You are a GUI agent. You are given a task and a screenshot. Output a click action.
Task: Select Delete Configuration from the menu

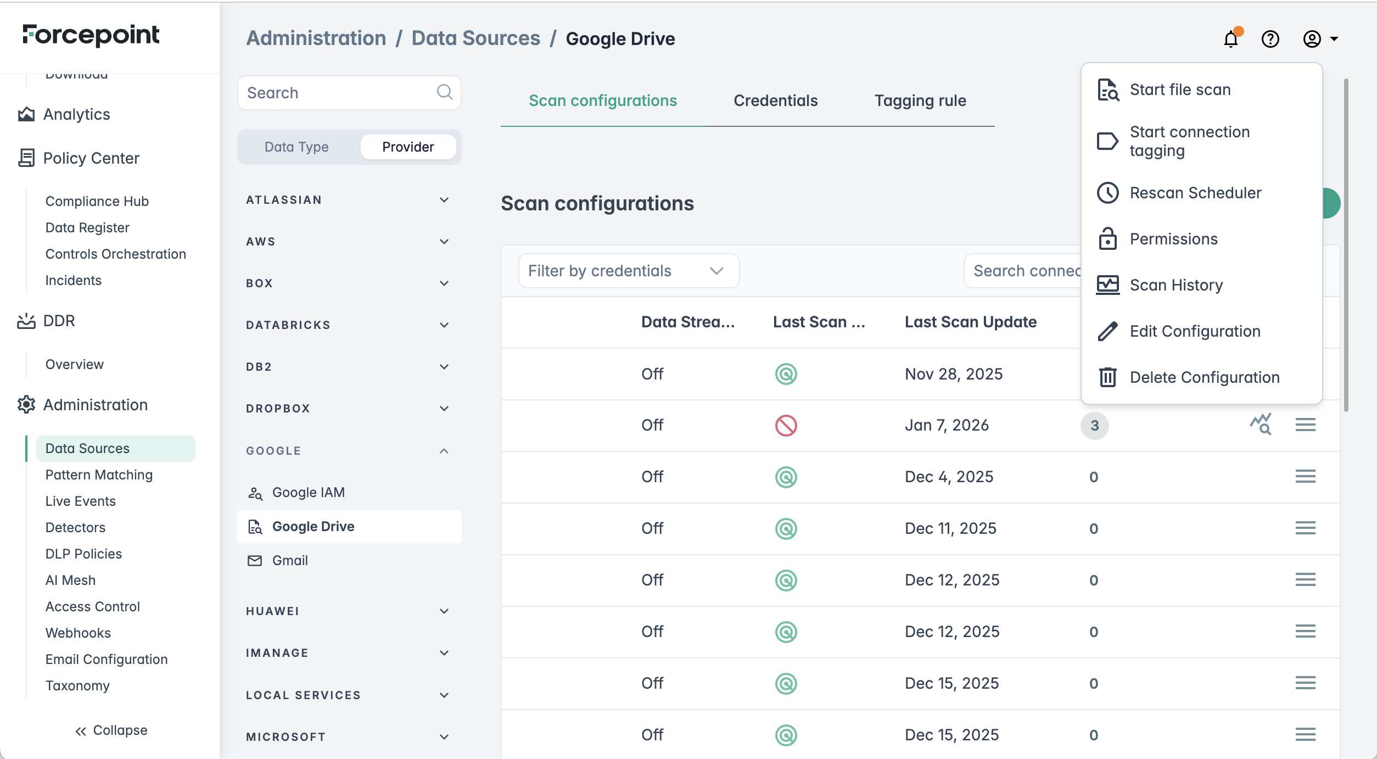1204,377
